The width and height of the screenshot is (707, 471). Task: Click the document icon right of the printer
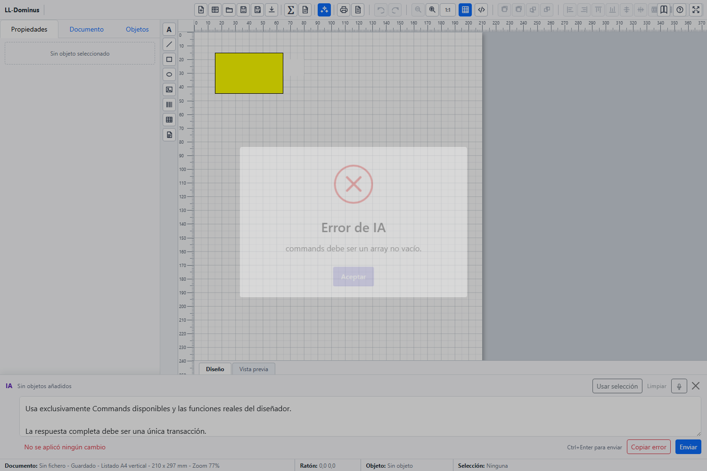pyautogui.click(x=358, y=10)
